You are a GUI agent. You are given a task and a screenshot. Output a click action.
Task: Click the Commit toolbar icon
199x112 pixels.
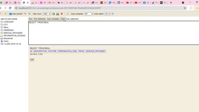coord(29,14)
